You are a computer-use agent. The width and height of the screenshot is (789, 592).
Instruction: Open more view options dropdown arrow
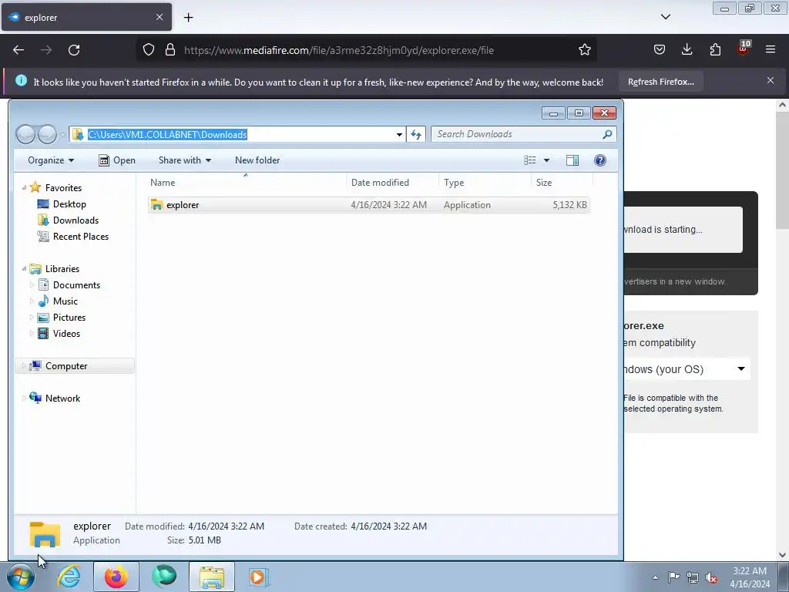pos(546,160)
